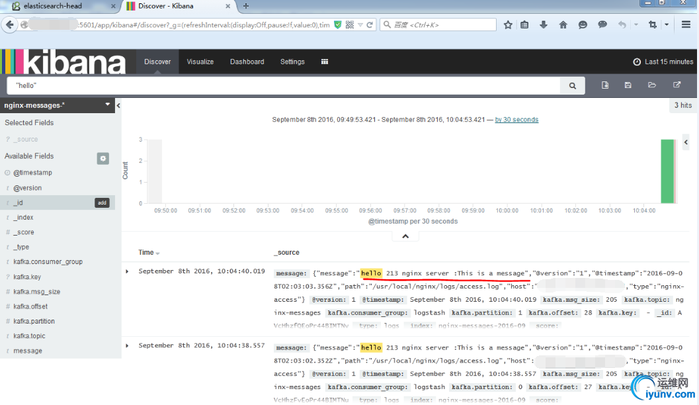Image resolution: width=699 pixels, height=405 pixels.
Task: Select the kafka.partition field
Action: 34,321
